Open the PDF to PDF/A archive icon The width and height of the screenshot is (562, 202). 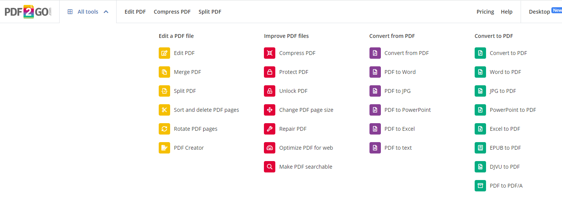pyautogui.click(x=480, y=186)
